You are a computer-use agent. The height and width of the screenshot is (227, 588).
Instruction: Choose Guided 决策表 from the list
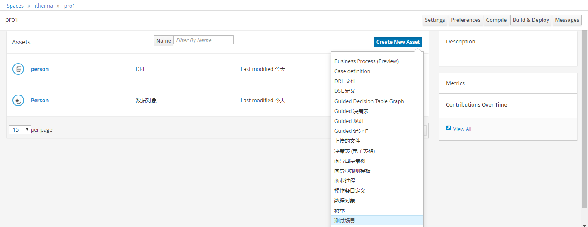coord(351,111)
